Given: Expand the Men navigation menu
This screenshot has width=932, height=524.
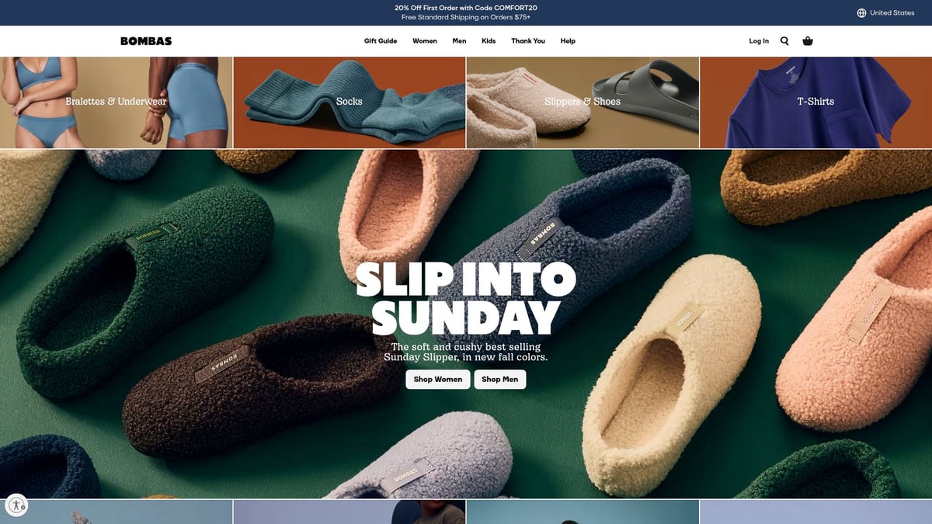Looking at the screenshot, I should [x=459, y=41].
